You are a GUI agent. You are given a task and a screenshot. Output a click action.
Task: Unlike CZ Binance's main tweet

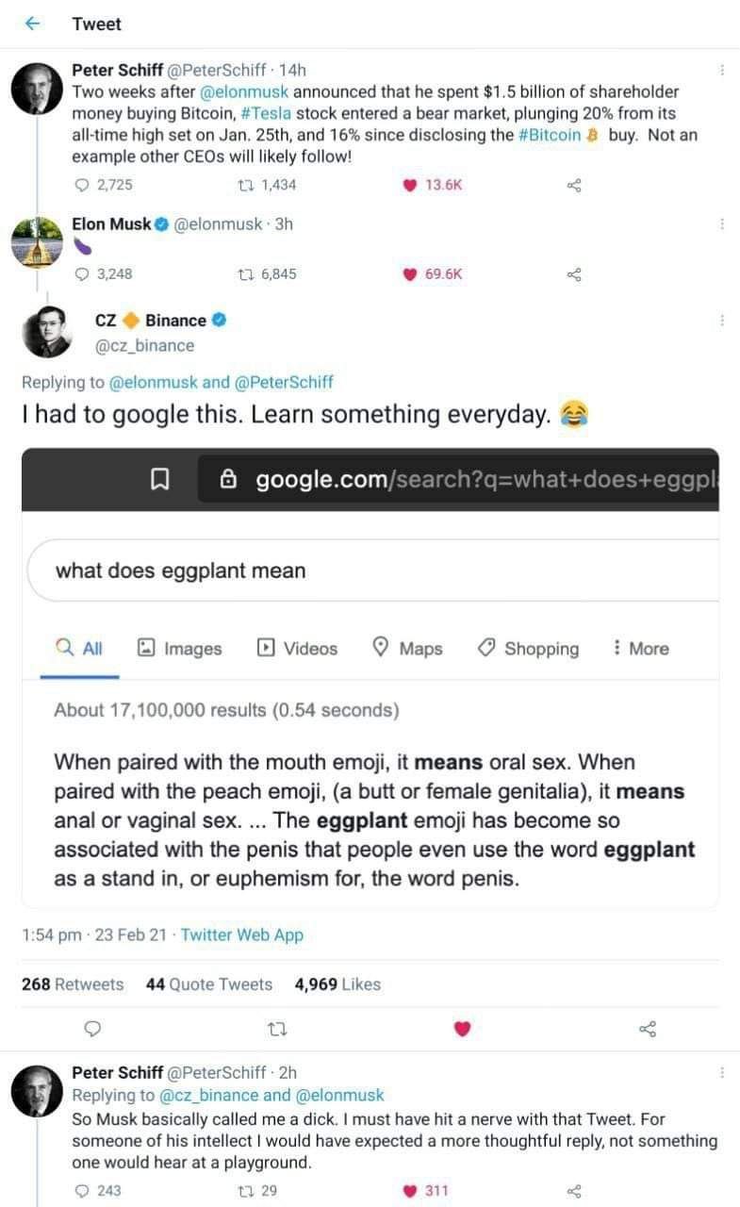point(462,1029)
